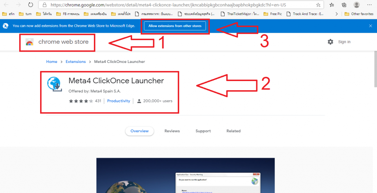Open the Free Pic bookmarks folder
The image size is (377, 193).
pos(273,14)
